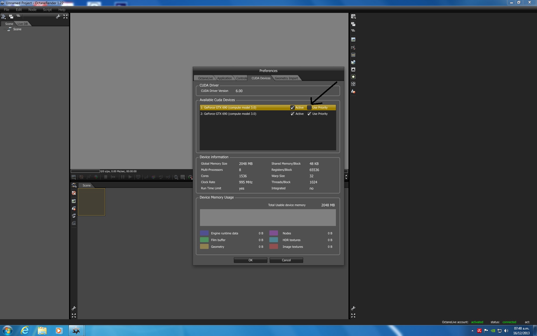Open the Node menu
Viewport: 537px width, 336px height.
tap(32, 10)
